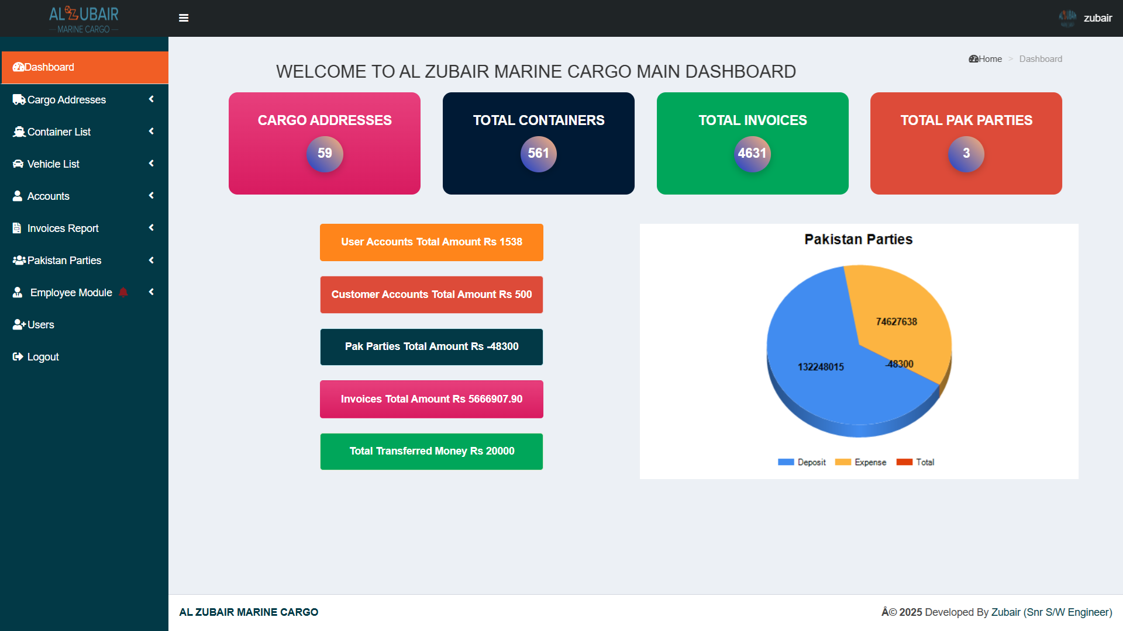Toggle the sidebar with the hamburger menu
1123x631 pixels.
pos(184,18)
